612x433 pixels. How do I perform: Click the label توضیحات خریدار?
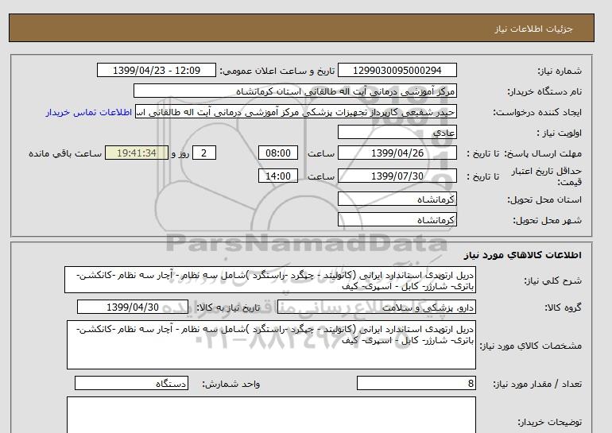point(549,422)
